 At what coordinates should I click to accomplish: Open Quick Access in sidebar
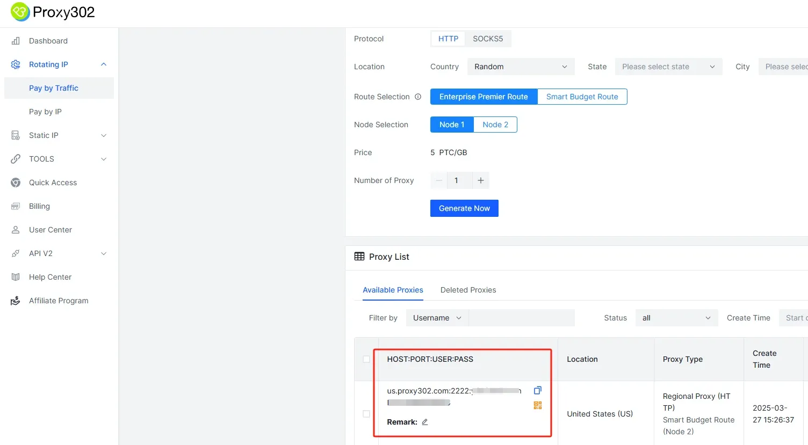(53, 183)
